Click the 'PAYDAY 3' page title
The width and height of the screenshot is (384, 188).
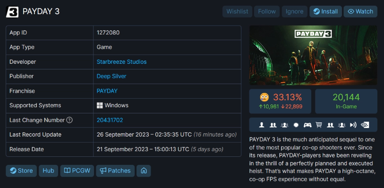[41, 11]
